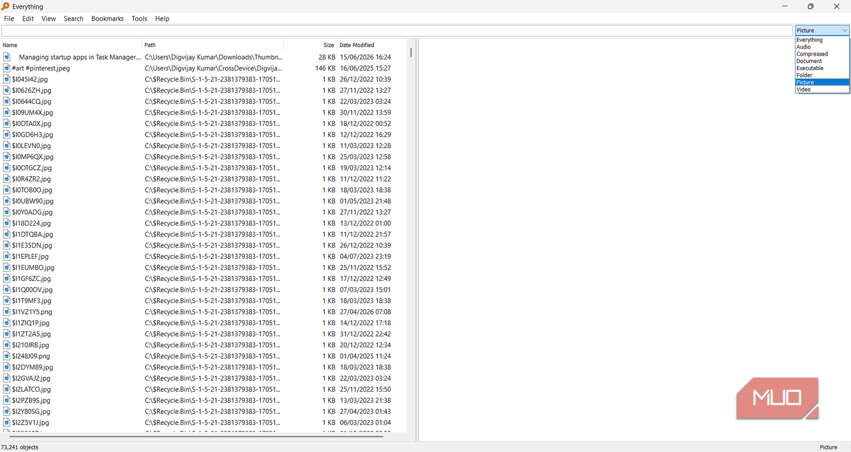Select Everything filter option
851x452 pixels.
tap(822, 40)
